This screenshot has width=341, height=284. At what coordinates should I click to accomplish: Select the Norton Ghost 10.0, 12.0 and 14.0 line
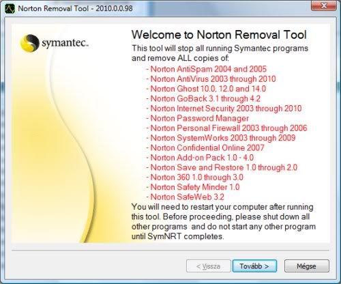tap(206, 89)
